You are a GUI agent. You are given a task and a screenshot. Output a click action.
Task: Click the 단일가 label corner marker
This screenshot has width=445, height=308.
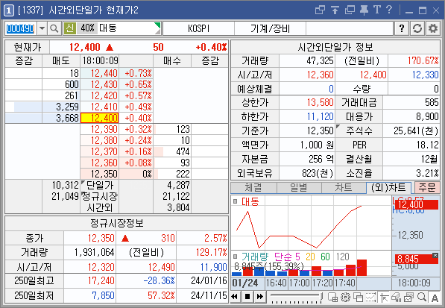pyautogui.click(x=83, y=182)
